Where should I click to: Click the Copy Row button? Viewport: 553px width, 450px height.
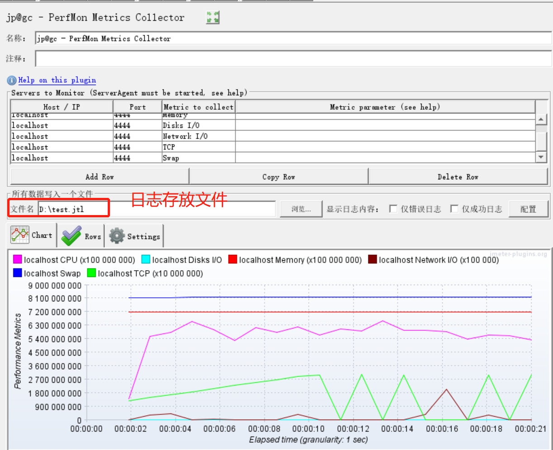coord(279,176)
